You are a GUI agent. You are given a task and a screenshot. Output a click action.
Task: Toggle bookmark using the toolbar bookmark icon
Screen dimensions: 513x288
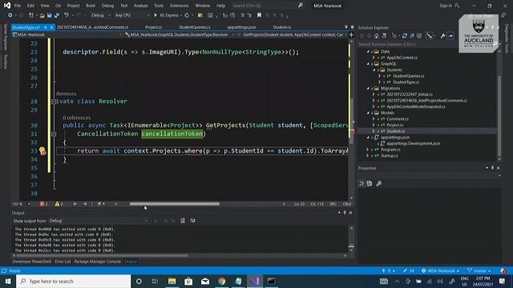(259, 15)
